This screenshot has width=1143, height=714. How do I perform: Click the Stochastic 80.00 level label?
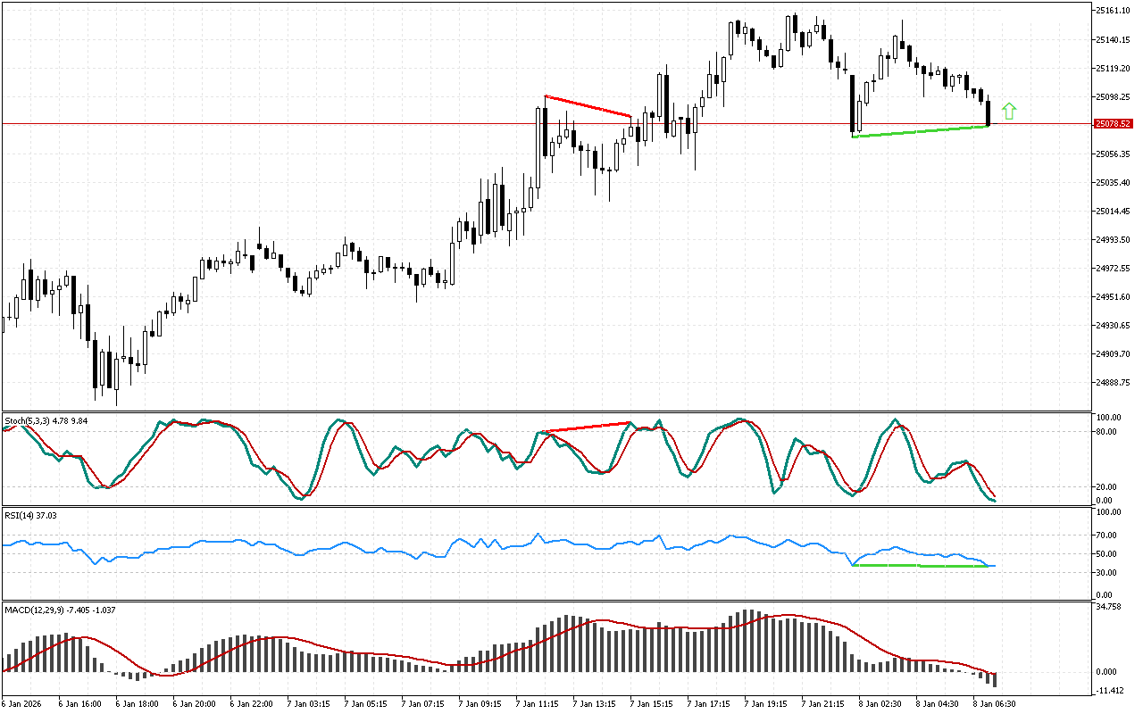pyautogui.click(x=1108, y=432)
